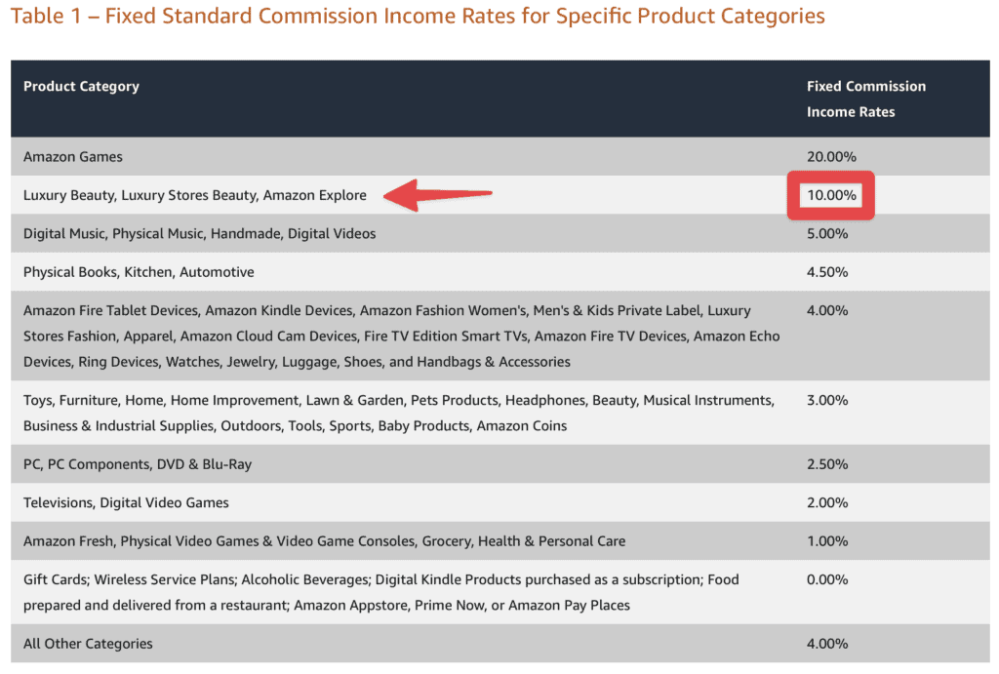
Task: Click the Table 1 heading text
Action: click(x=417, y=16)
